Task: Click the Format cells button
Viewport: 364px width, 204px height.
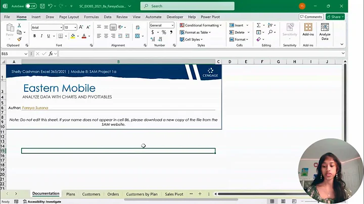Action: click(x=239, y=39)
